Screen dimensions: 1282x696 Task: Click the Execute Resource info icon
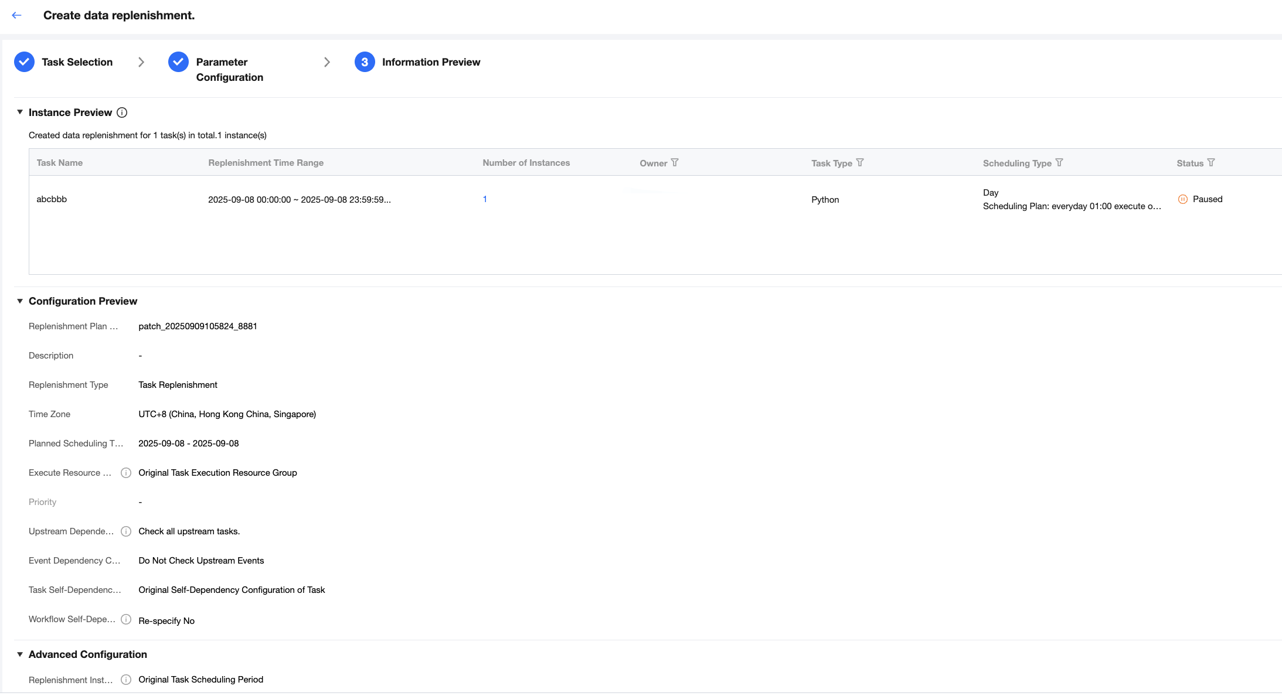point(125,473)
